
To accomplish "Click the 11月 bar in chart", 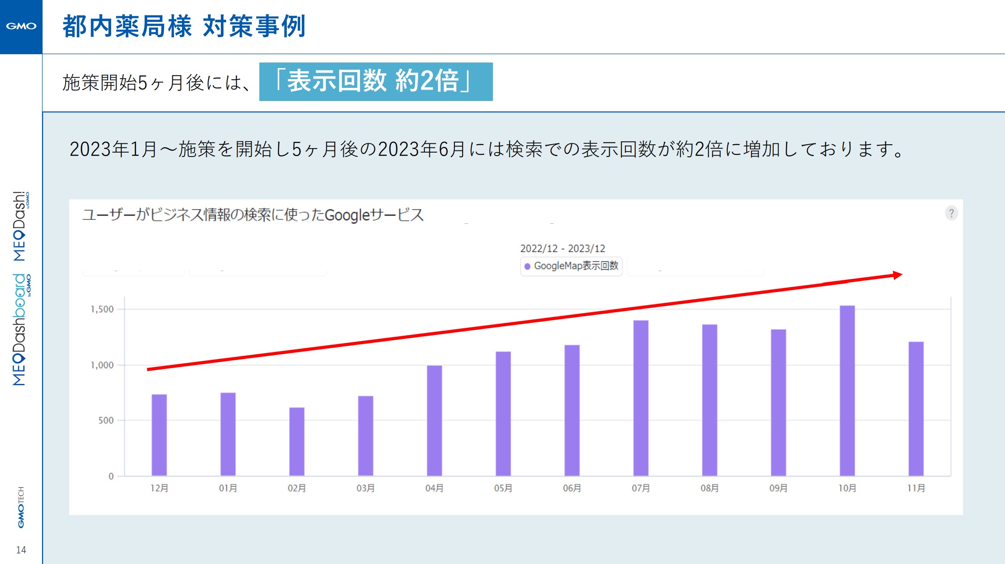I will point(916,409).
